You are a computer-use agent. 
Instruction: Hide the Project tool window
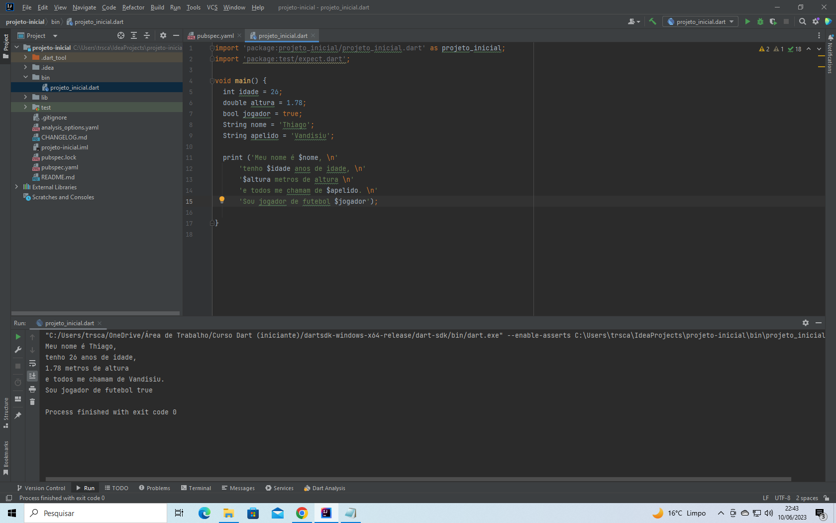coord(176,35)
